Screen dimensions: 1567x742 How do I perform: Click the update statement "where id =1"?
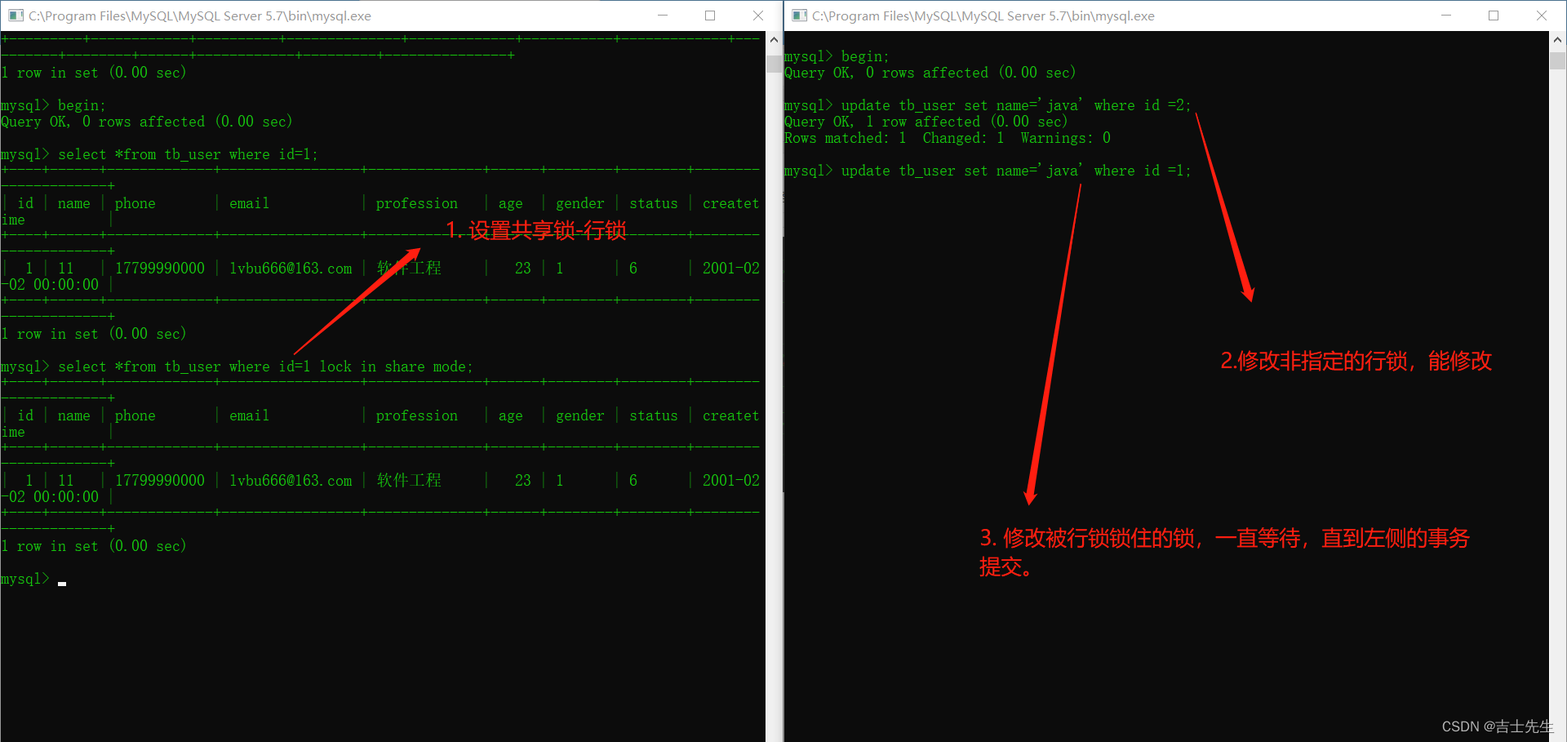point(1016,171)
